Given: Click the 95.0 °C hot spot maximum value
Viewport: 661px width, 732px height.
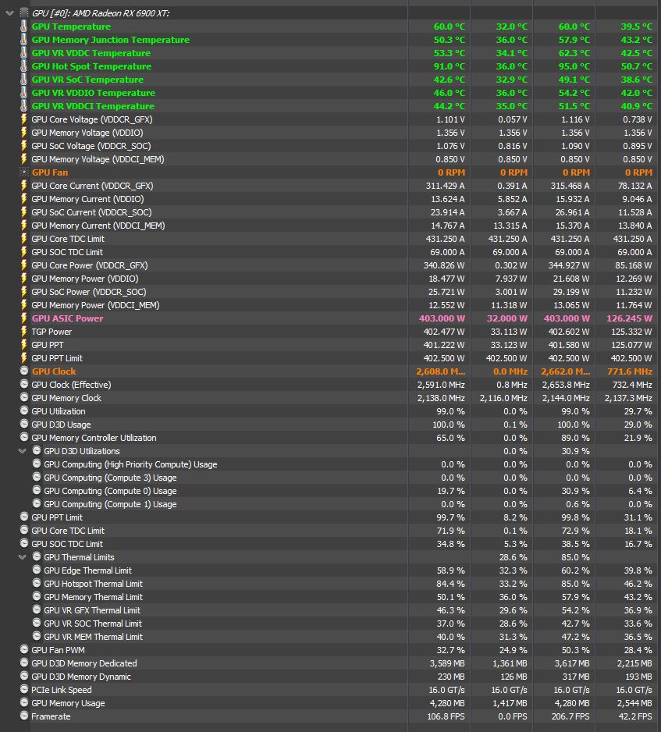Looking at the screenshot, I should pos(574,66).
